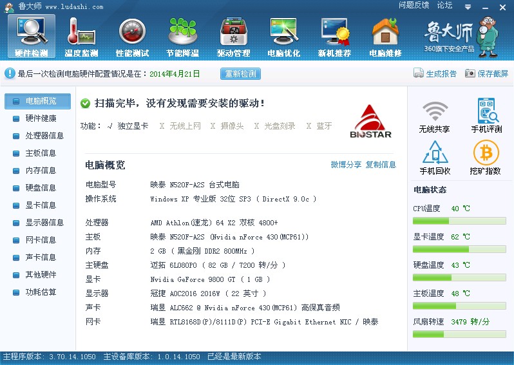Click the 摄像头 feature indicator

(x=227, y=126)
